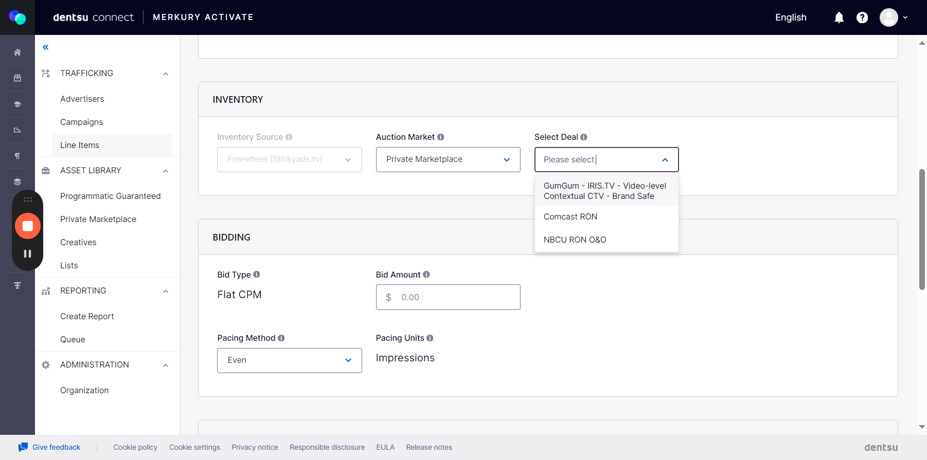Collapse the REPORTING section chevron
The width and height of the screenshot is (927, 460).
(166, 291)
